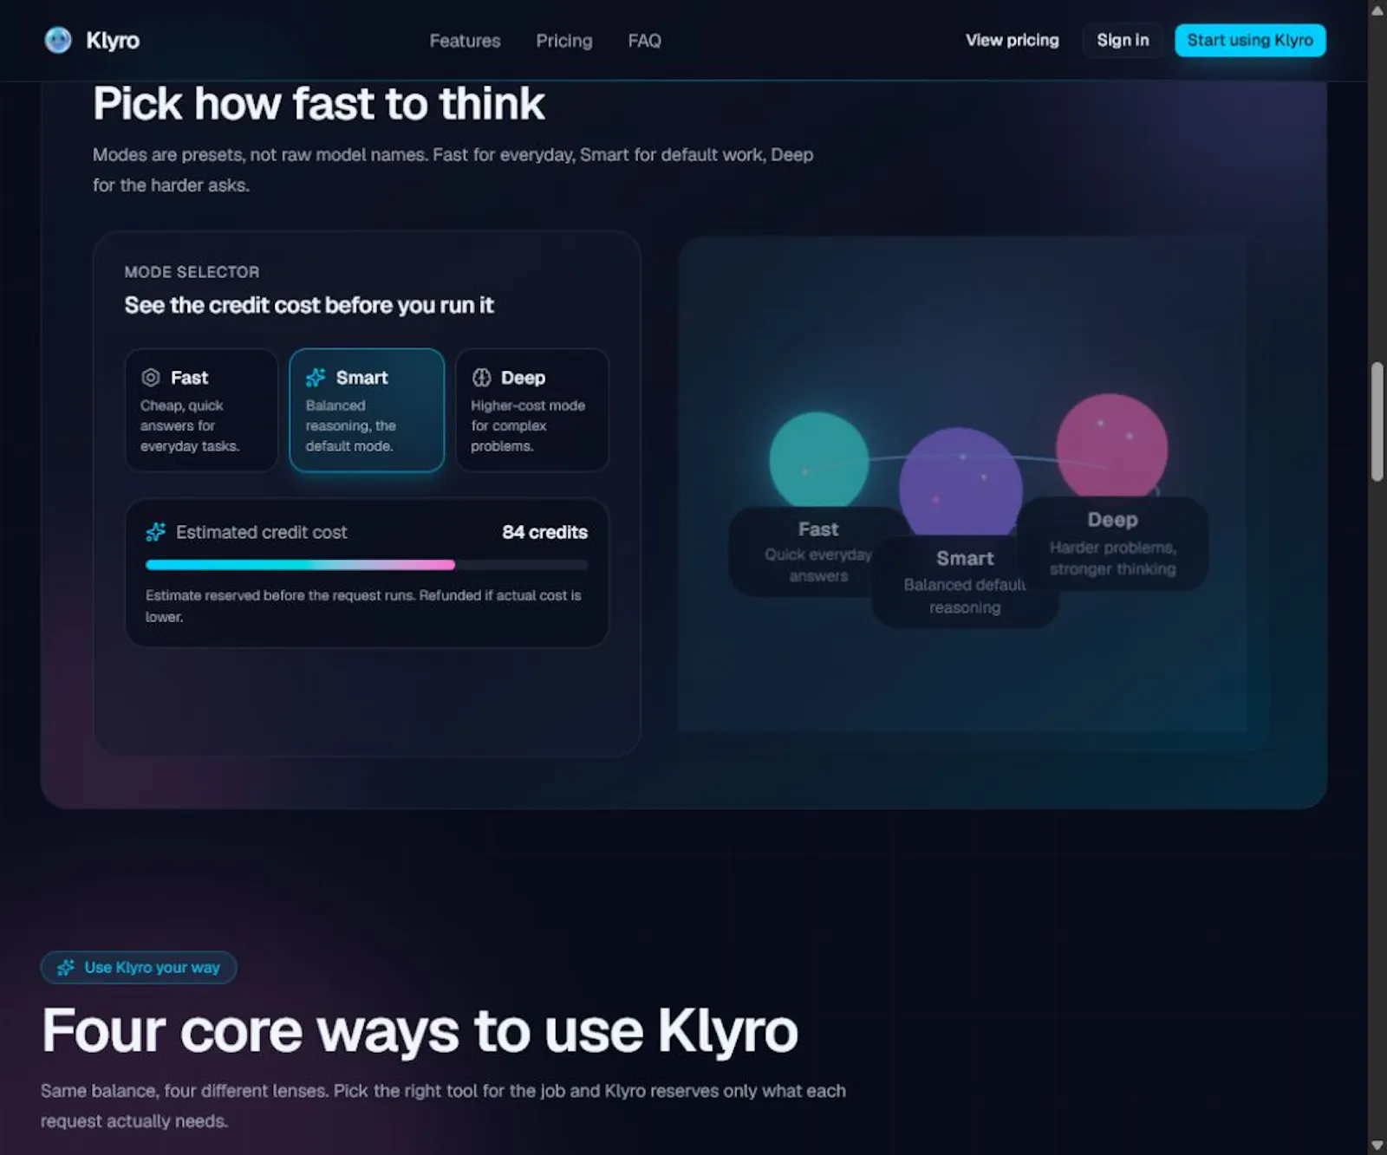Image resolution: width=1387 pixels, height=1155 pixels.
Task: Open the Pricing nav item
Action: click(x=564, y=41)
